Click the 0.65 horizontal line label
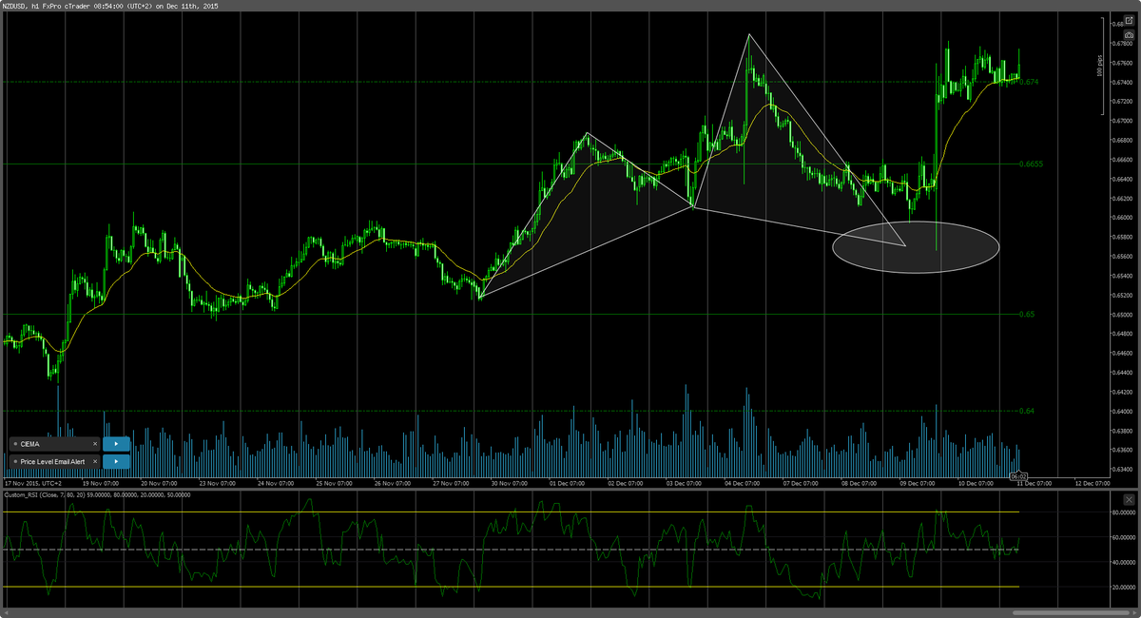Viewport: 1141px width, 618px height. coord(1027,314)
